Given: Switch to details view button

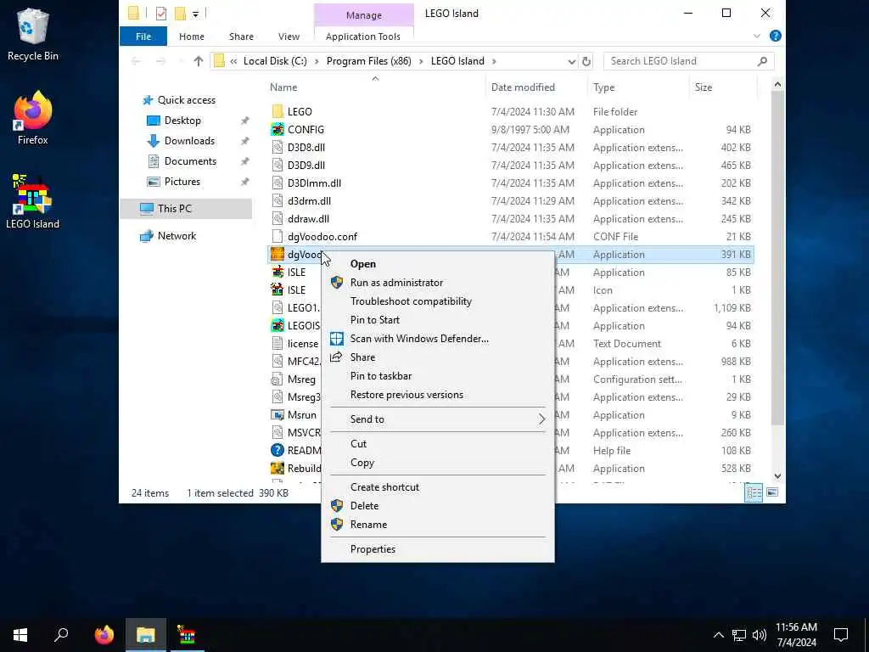Looking at the screenshot, I should click(754, 492).
